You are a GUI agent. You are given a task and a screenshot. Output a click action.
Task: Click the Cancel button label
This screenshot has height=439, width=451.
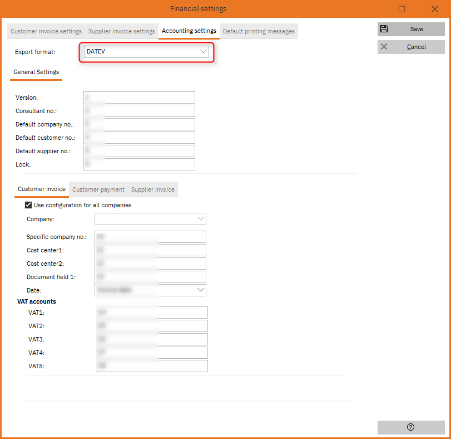point(416,47)
